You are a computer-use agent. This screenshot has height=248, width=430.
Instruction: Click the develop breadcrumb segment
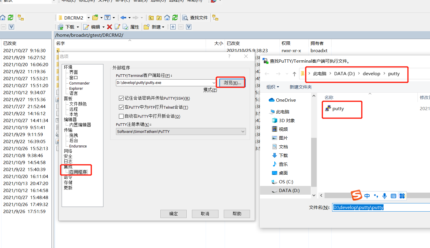[x=372, y=74]
